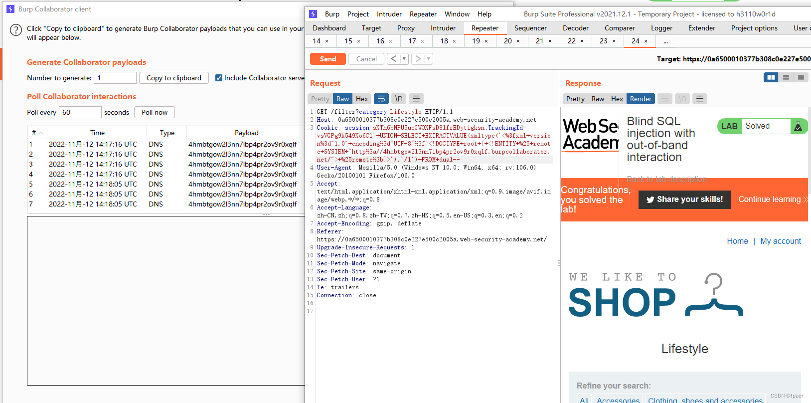Screen dimensions: 811x403
Task: Click the Cookie header line in request
Action: point(434,144)
